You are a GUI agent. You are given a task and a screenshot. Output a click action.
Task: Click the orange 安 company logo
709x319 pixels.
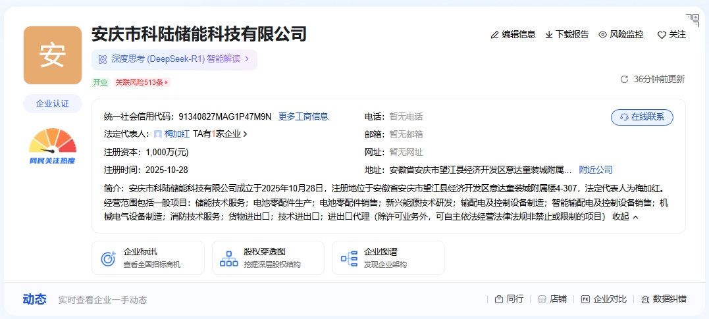tap(53, 55)
